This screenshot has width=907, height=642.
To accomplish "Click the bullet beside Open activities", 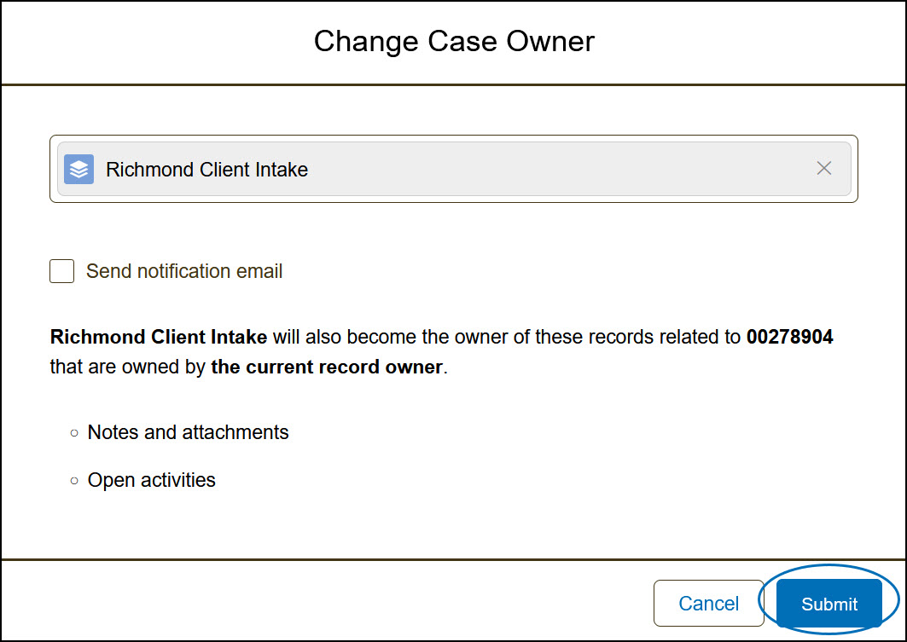I will tap(74, 481).
